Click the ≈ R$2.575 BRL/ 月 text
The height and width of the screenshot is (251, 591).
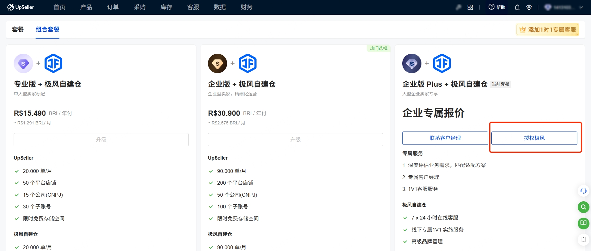tap(226, 123)
